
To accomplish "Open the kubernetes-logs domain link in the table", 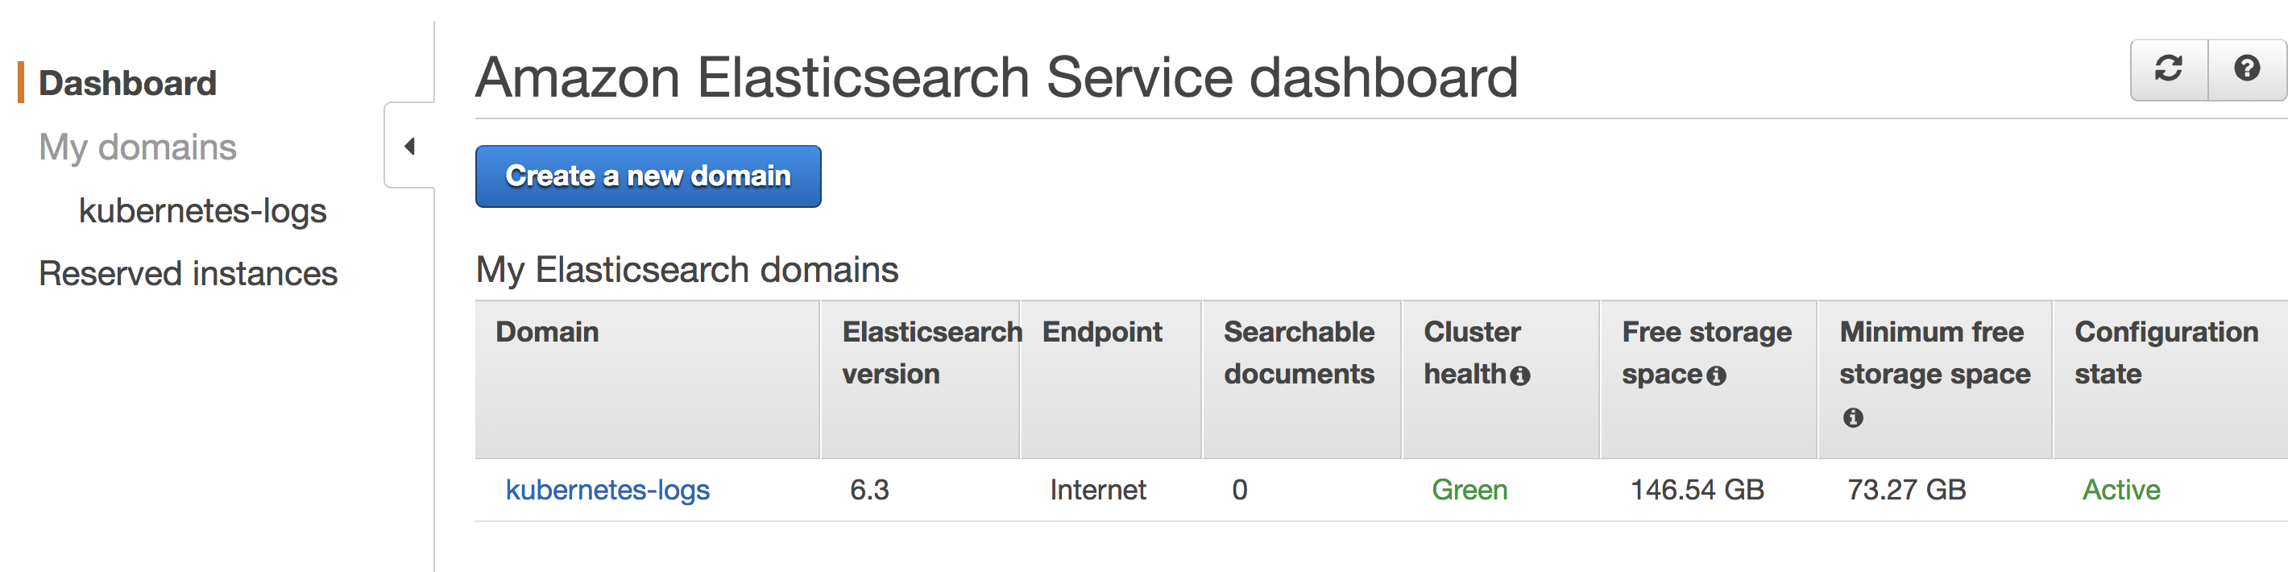I will point(607,489).
